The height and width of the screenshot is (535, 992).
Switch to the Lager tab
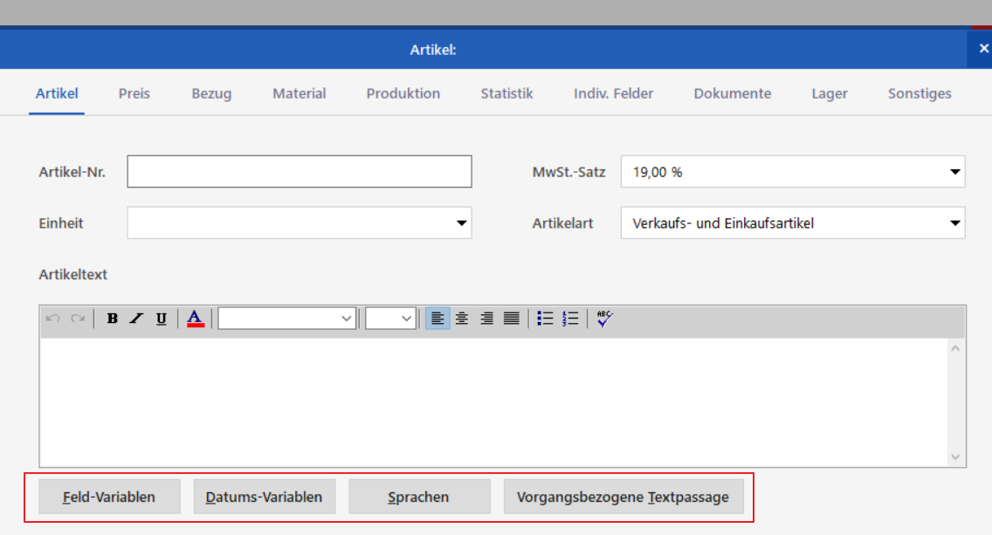(830, 93)
